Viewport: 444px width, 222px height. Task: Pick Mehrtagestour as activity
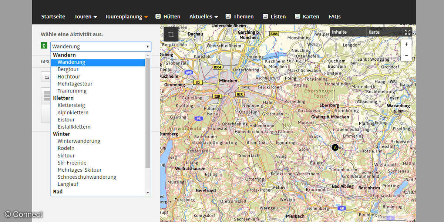pyautogui.click(x=98, y=84)
